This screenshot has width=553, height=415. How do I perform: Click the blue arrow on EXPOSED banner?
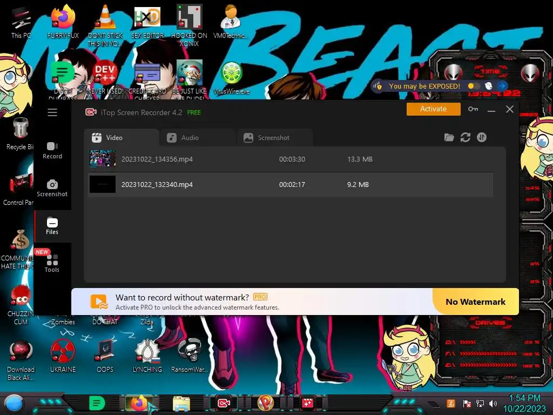click(x=502, y=86)
